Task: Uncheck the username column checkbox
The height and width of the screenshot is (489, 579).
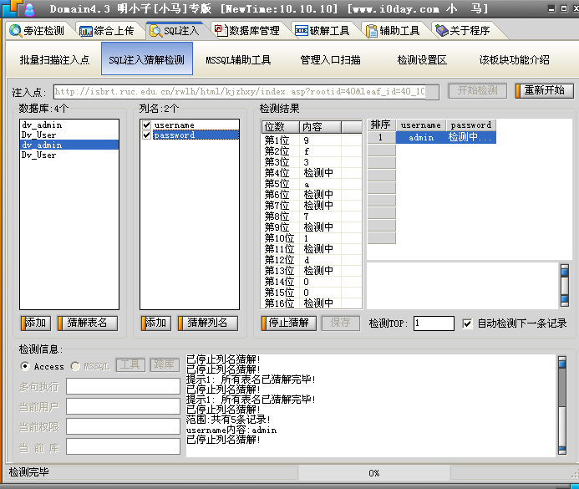Action: [146, 125]
